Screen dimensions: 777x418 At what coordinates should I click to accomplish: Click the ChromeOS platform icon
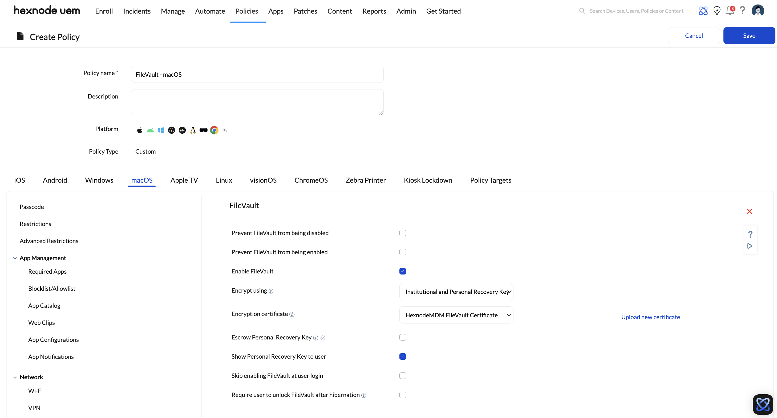[x=214, y=130]
